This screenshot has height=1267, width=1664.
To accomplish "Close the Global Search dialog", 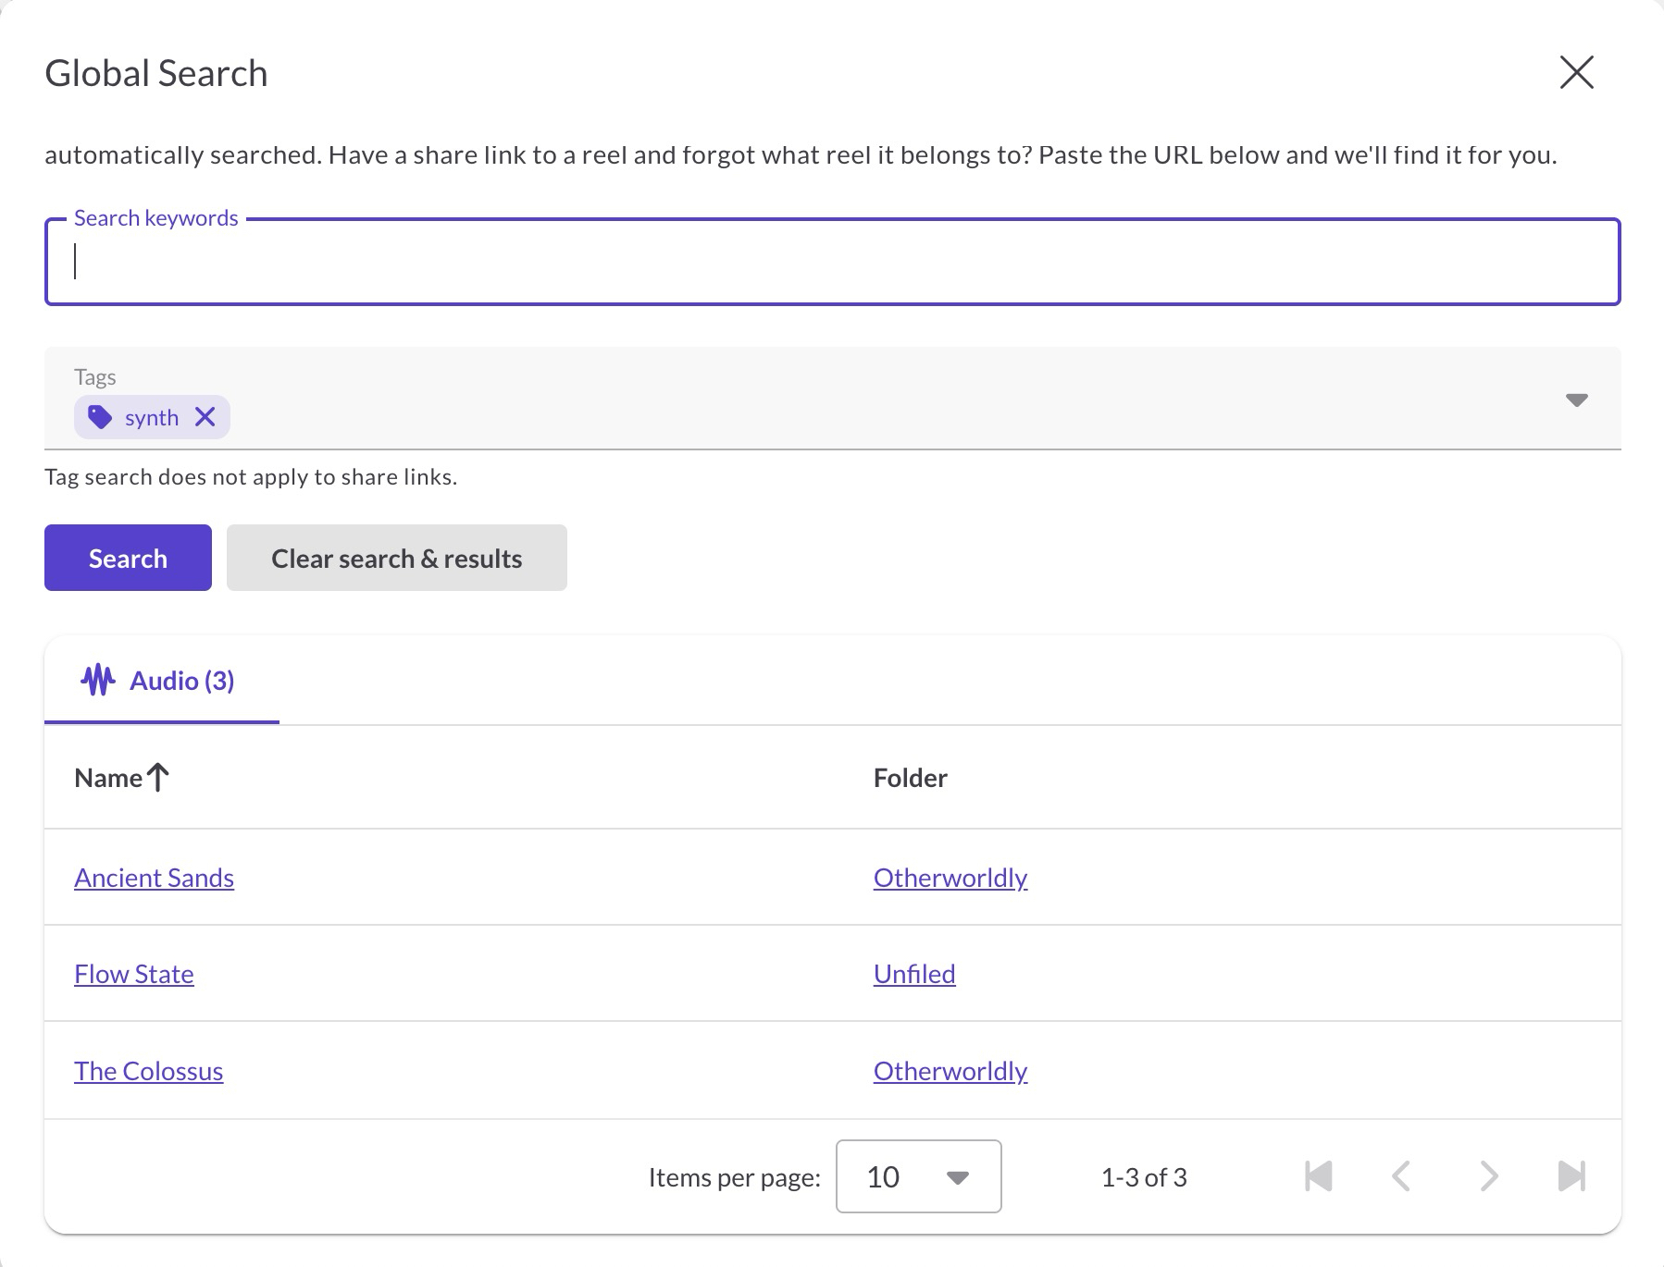I will [1576, 72].
